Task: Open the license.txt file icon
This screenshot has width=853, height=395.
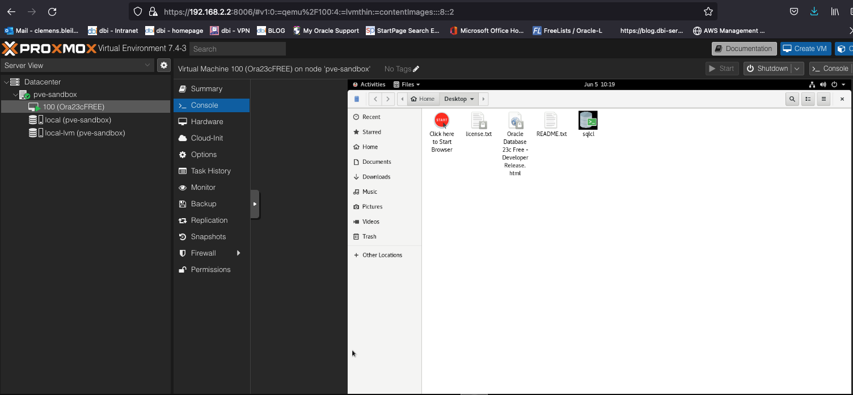Action: [478, 121]
